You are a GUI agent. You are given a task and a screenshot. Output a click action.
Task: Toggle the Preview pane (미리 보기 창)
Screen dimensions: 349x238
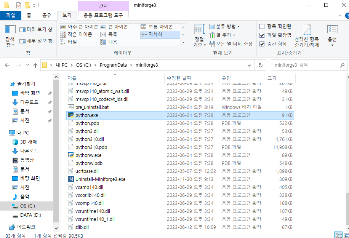(36, 29)
